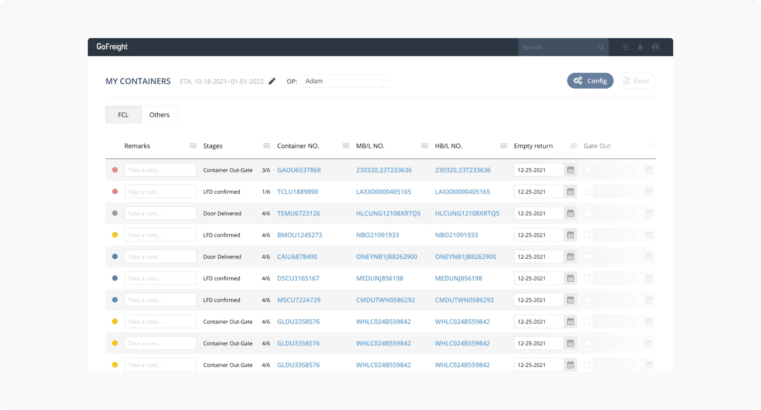The height and width of the screenshot is (410, 761).
Task: Switch to the Others tab
Action: (x=159, y=115)
